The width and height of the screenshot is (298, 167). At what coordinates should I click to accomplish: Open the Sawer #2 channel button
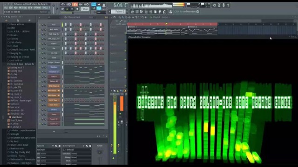coord(54,119)
